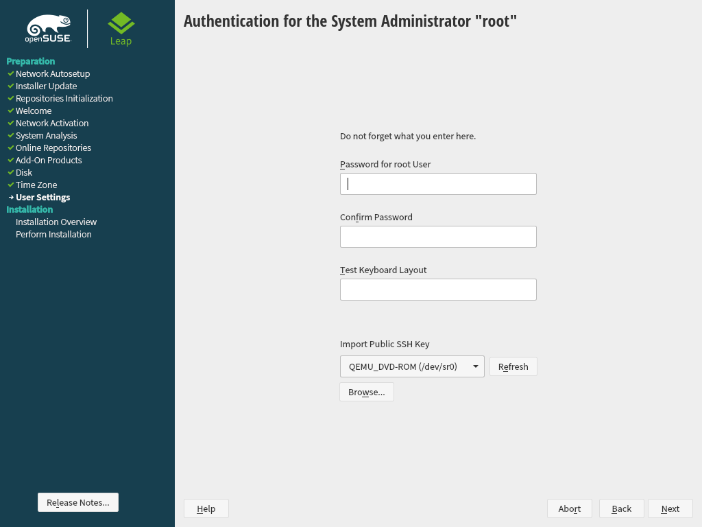Click the checkmark beside Disk

(11, 172)
